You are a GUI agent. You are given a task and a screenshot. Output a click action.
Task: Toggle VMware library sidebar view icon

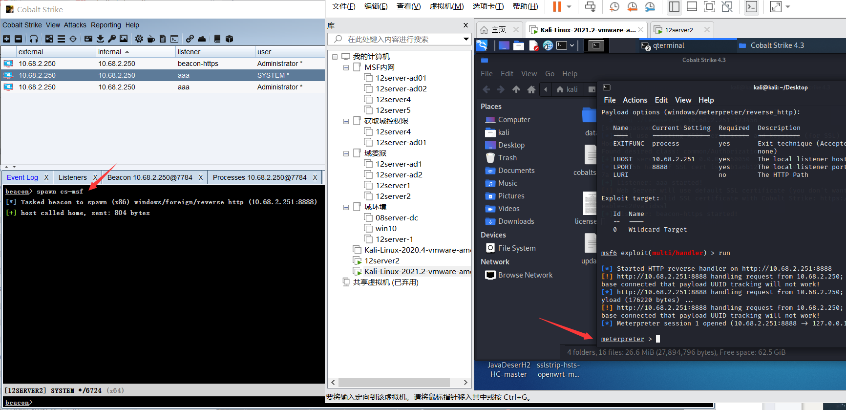tap(674, 6)
